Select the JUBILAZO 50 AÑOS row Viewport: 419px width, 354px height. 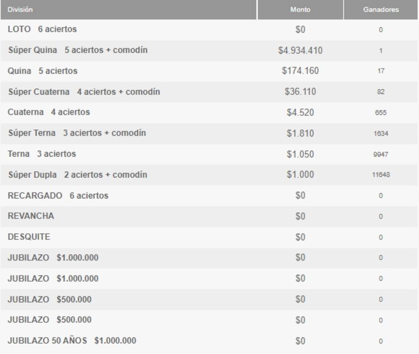point(209,341)
